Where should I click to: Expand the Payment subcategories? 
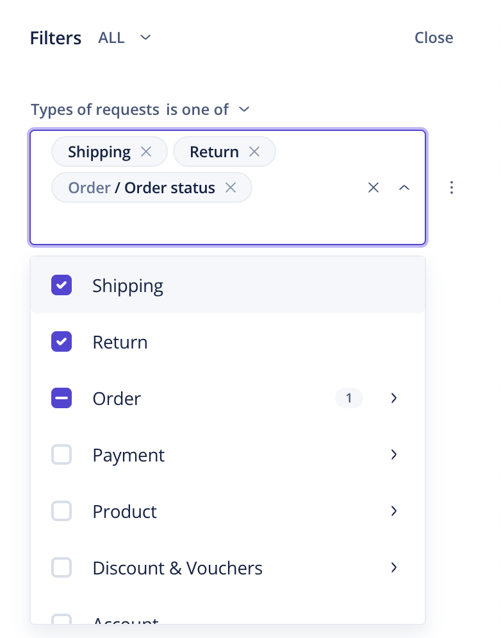393,454
